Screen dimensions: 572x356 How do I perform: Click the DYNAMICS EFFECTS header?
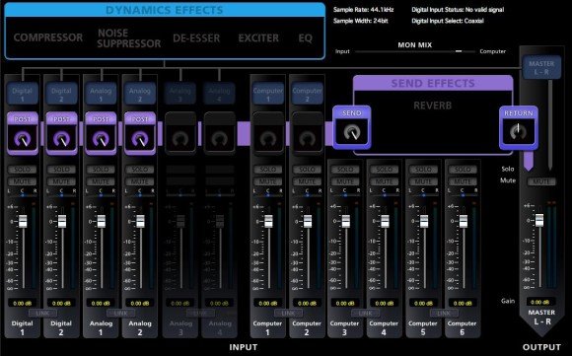tap(165, 10)
